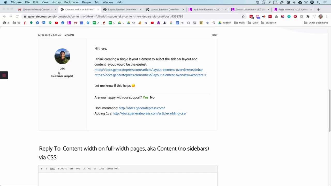Click the Chrome profile avatar
This screenshot has height=186, width=331.
320,17
